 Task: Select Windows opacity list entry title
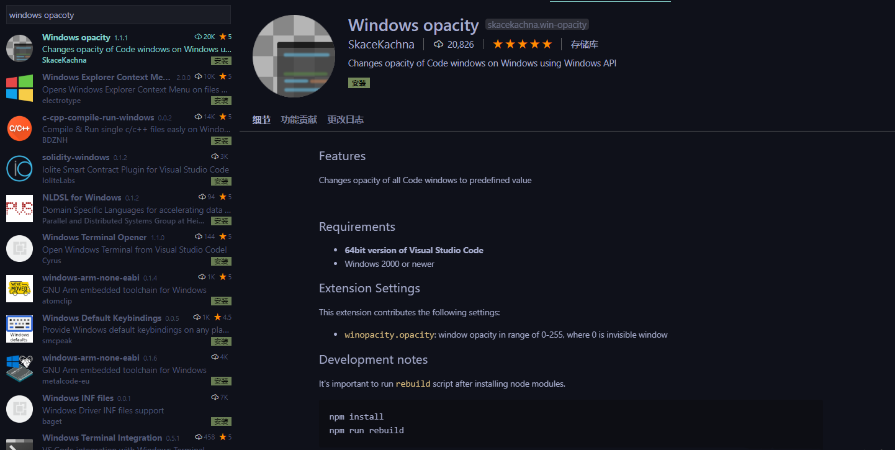[x=76, y=37]
